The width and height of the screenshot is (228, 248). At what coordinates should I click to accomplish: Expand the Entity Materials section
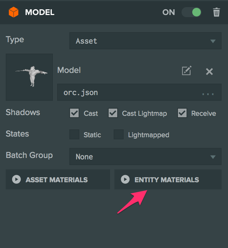(x=167, y=179)
